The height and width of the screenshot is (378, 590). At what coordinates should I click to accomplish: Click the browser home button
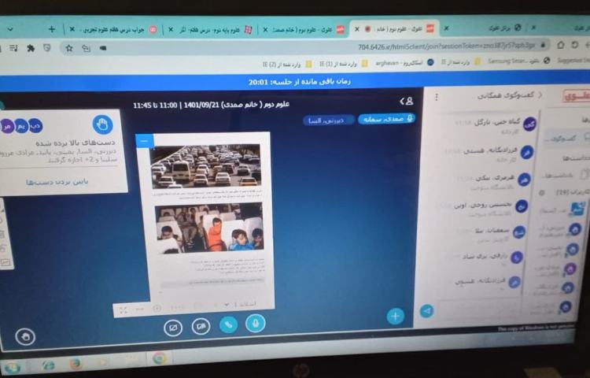(x=560, y=45)
